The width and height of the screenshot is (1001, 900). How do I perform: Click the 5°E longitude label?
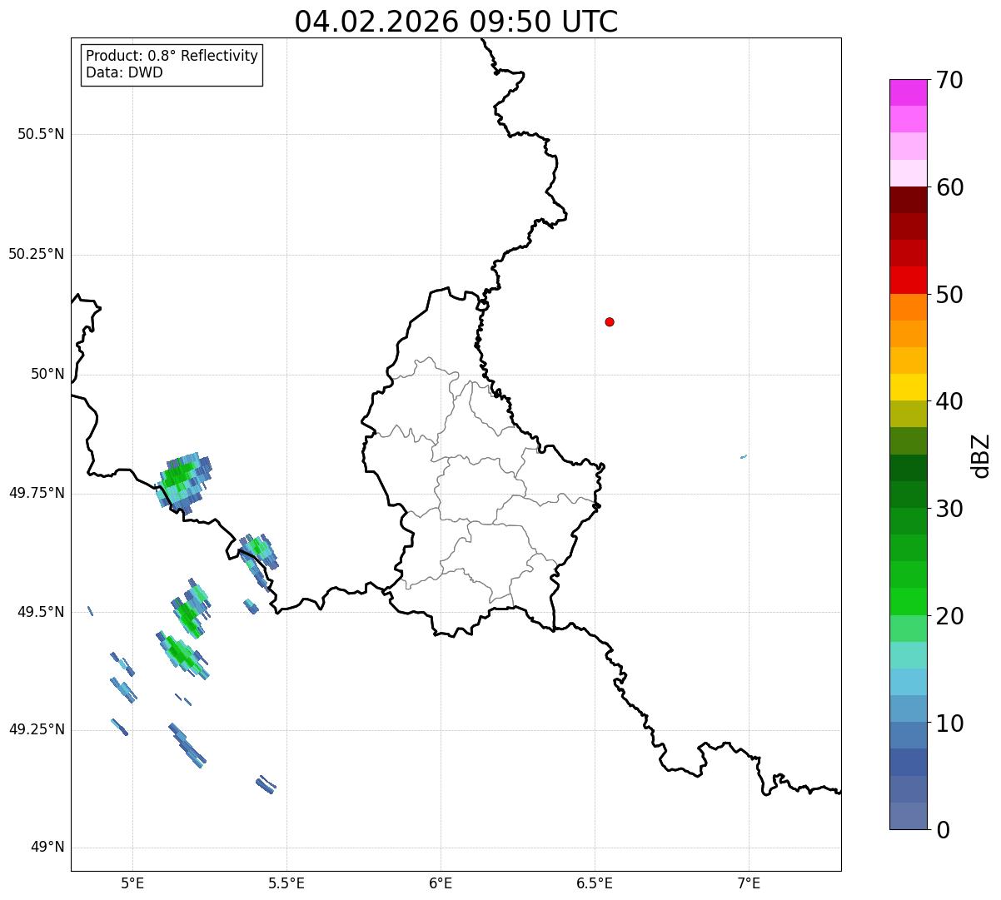click(132, 883)
